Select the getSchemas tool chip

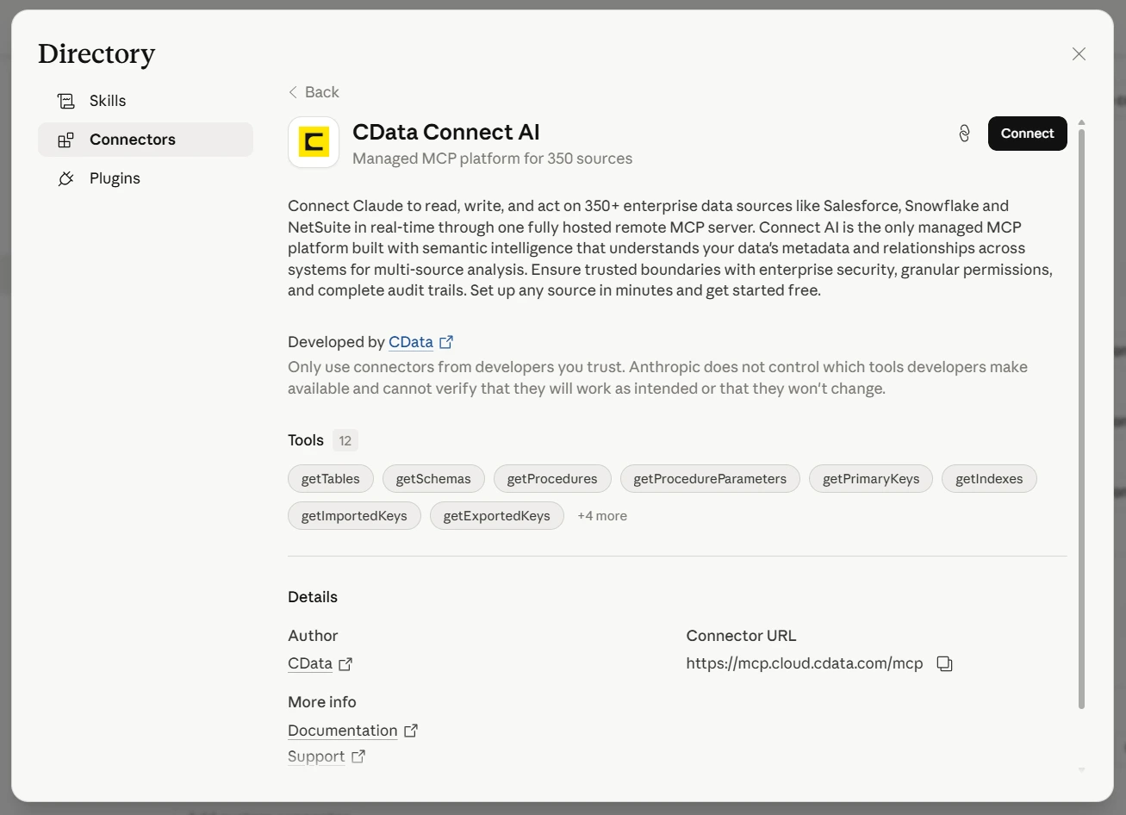[x=433, y=479]
